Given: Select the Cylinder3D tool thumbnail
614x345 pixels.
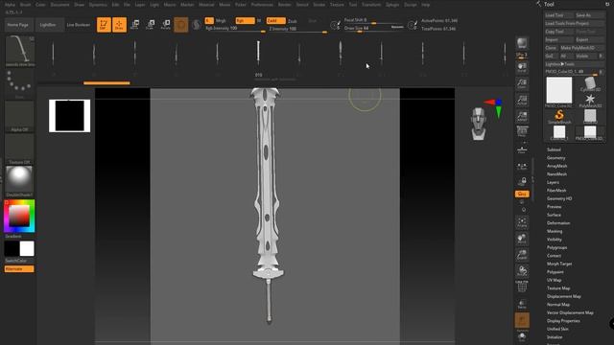Looking at the screenshot, I should [590, 84].
